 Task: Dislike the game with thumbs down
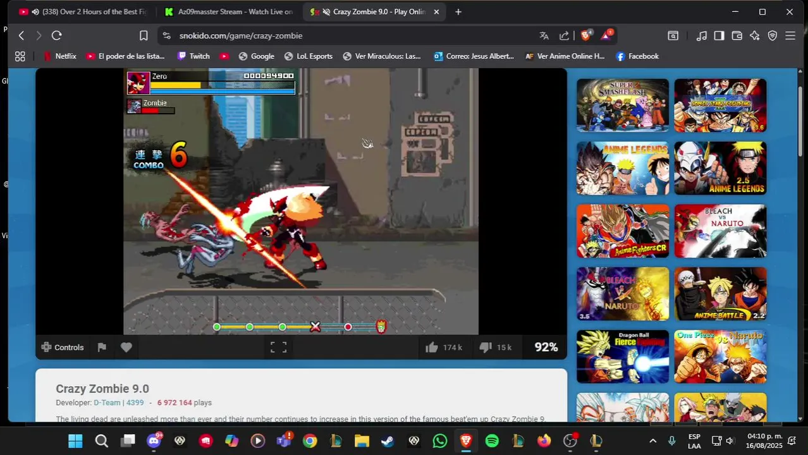coord(496,347)
